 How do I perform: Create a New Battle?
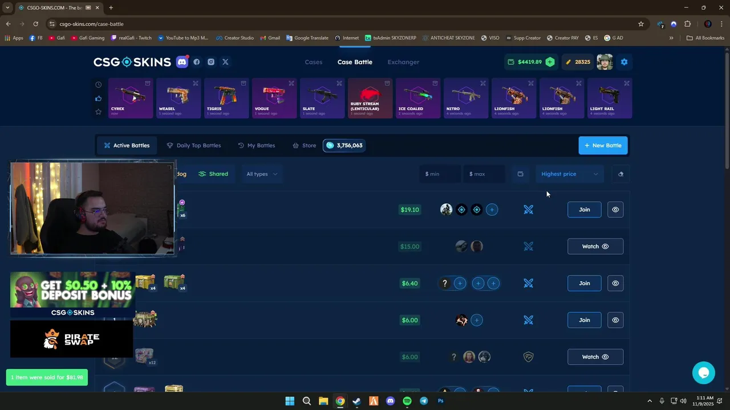(603, 145)
